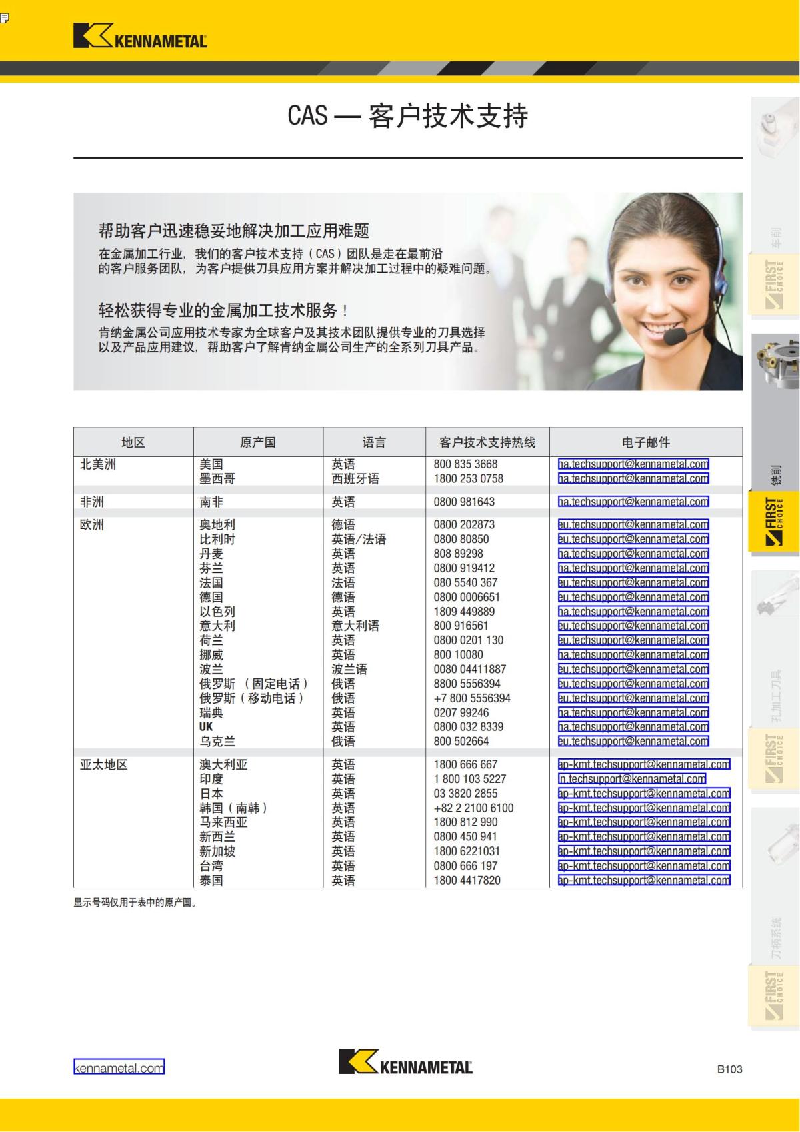Image resolution: width=800 pixels, height=1132 pixels.
Task: Click the Kennametal logo in the yellow header
Action: pyautogui.click(x=140, y=36)
